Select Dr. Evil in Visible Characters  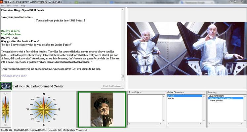(x=185, y=96)
